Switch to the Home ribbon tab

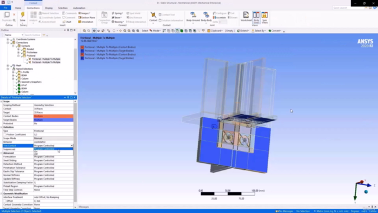(x=18, y=8)
